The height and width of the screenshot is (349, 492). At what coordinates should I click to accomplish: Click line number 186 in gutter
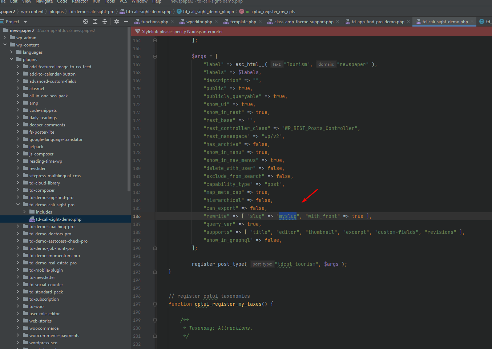pos(137,216)
